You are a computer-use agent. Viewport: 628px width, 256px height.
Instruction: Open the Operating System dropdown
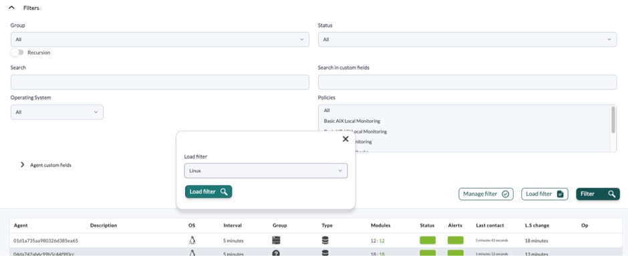(57, 112)
